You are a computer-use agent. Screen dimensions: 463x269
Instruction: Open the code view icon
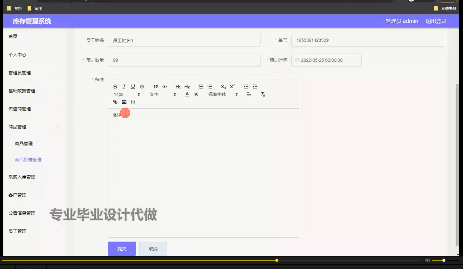164,87
